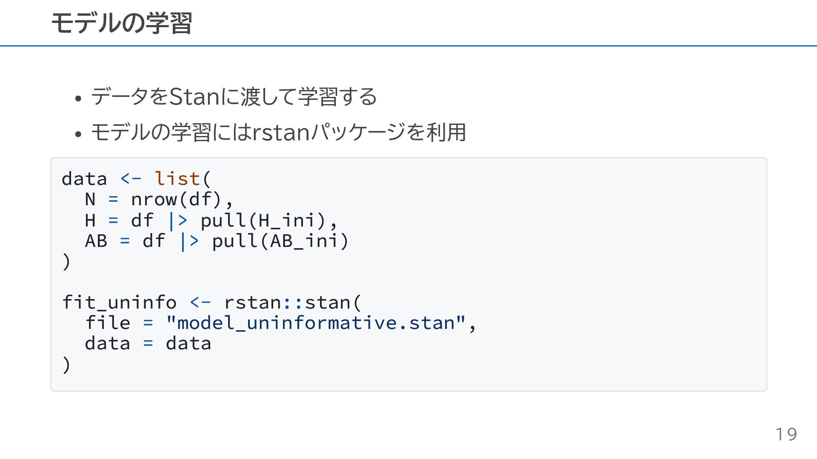Screen dimensions: 817x459
Task: Click the pipe operator on the H line
Action: (x=177, y=220)
